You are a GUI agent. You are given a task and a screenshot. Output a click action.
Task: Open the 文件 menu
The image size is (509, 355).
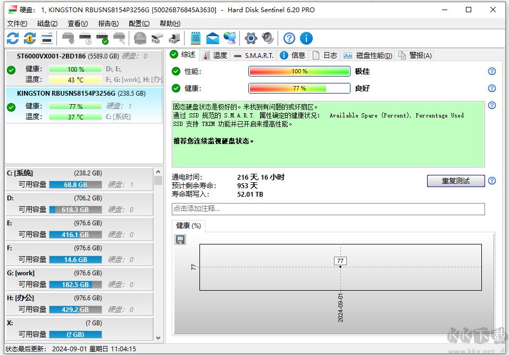(17, 23)
